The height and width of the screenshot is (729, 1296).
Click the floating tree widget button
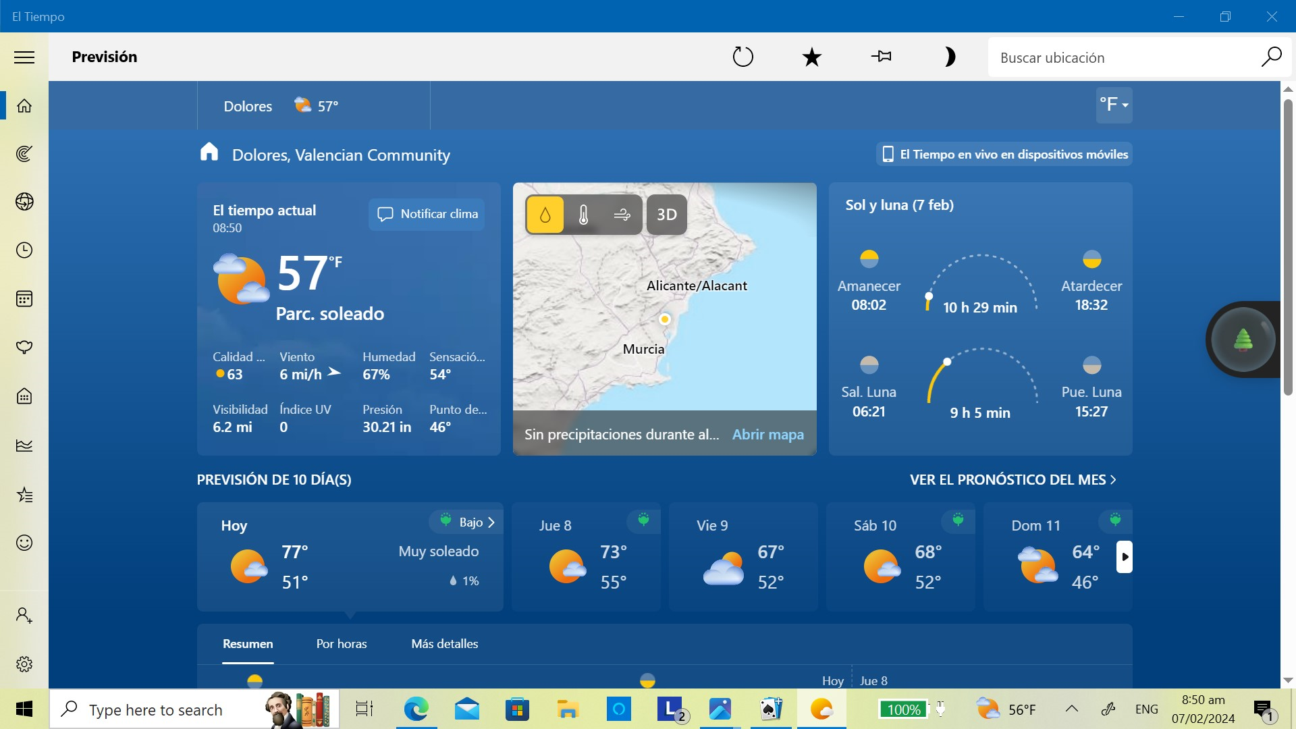point(1243,340)
